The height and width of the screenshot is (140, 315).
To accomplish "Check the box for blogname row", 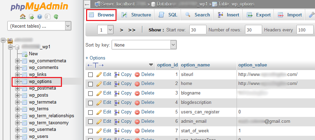I will [90, 93].
